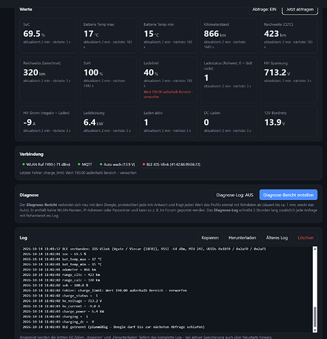Image resolution: width=327 pixels, height=339 pixels.
Task: Select the Reichweite (berechnet) 320 km value
Action: coord(34,73)
